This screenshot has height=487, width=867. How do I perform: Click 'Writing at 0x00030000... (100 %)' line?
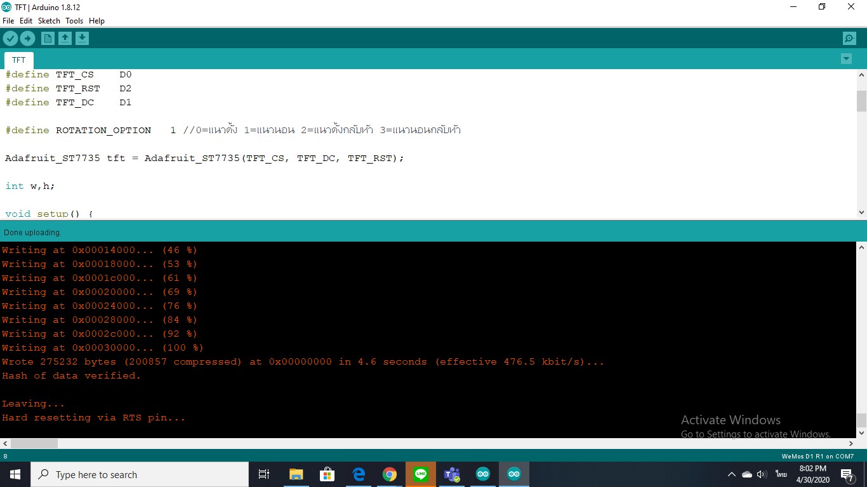103,347
